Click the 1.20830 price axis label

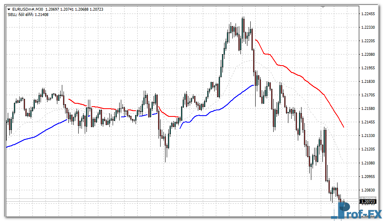[x=369, y=190]
